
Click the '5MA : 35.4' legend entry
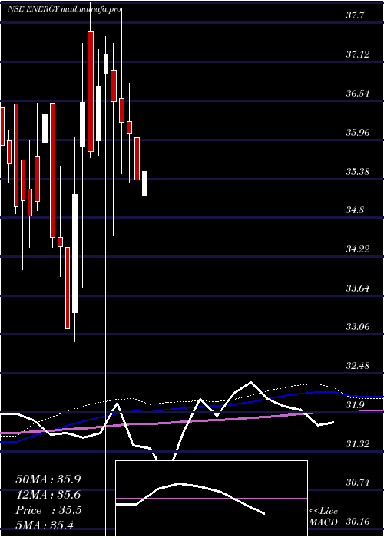[x=45, y=525]
